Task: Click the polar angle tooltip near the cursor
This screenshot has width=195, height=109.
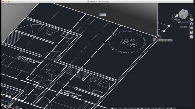Action: (165, 40)
